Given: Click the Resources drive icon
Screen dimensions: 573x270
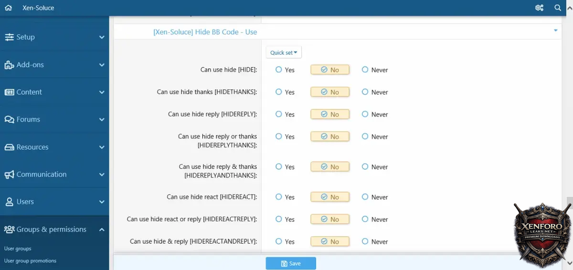Looking at the screenshot, I should click(x=9, y=147).
